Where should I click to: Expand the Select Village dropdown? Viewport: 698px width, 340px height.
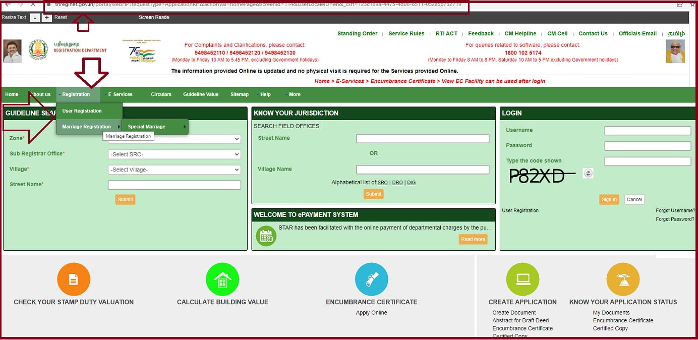pos(174,169)
